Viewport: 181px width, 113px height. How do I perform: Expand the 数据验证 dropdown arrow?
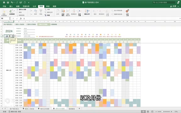click(76, 11)
